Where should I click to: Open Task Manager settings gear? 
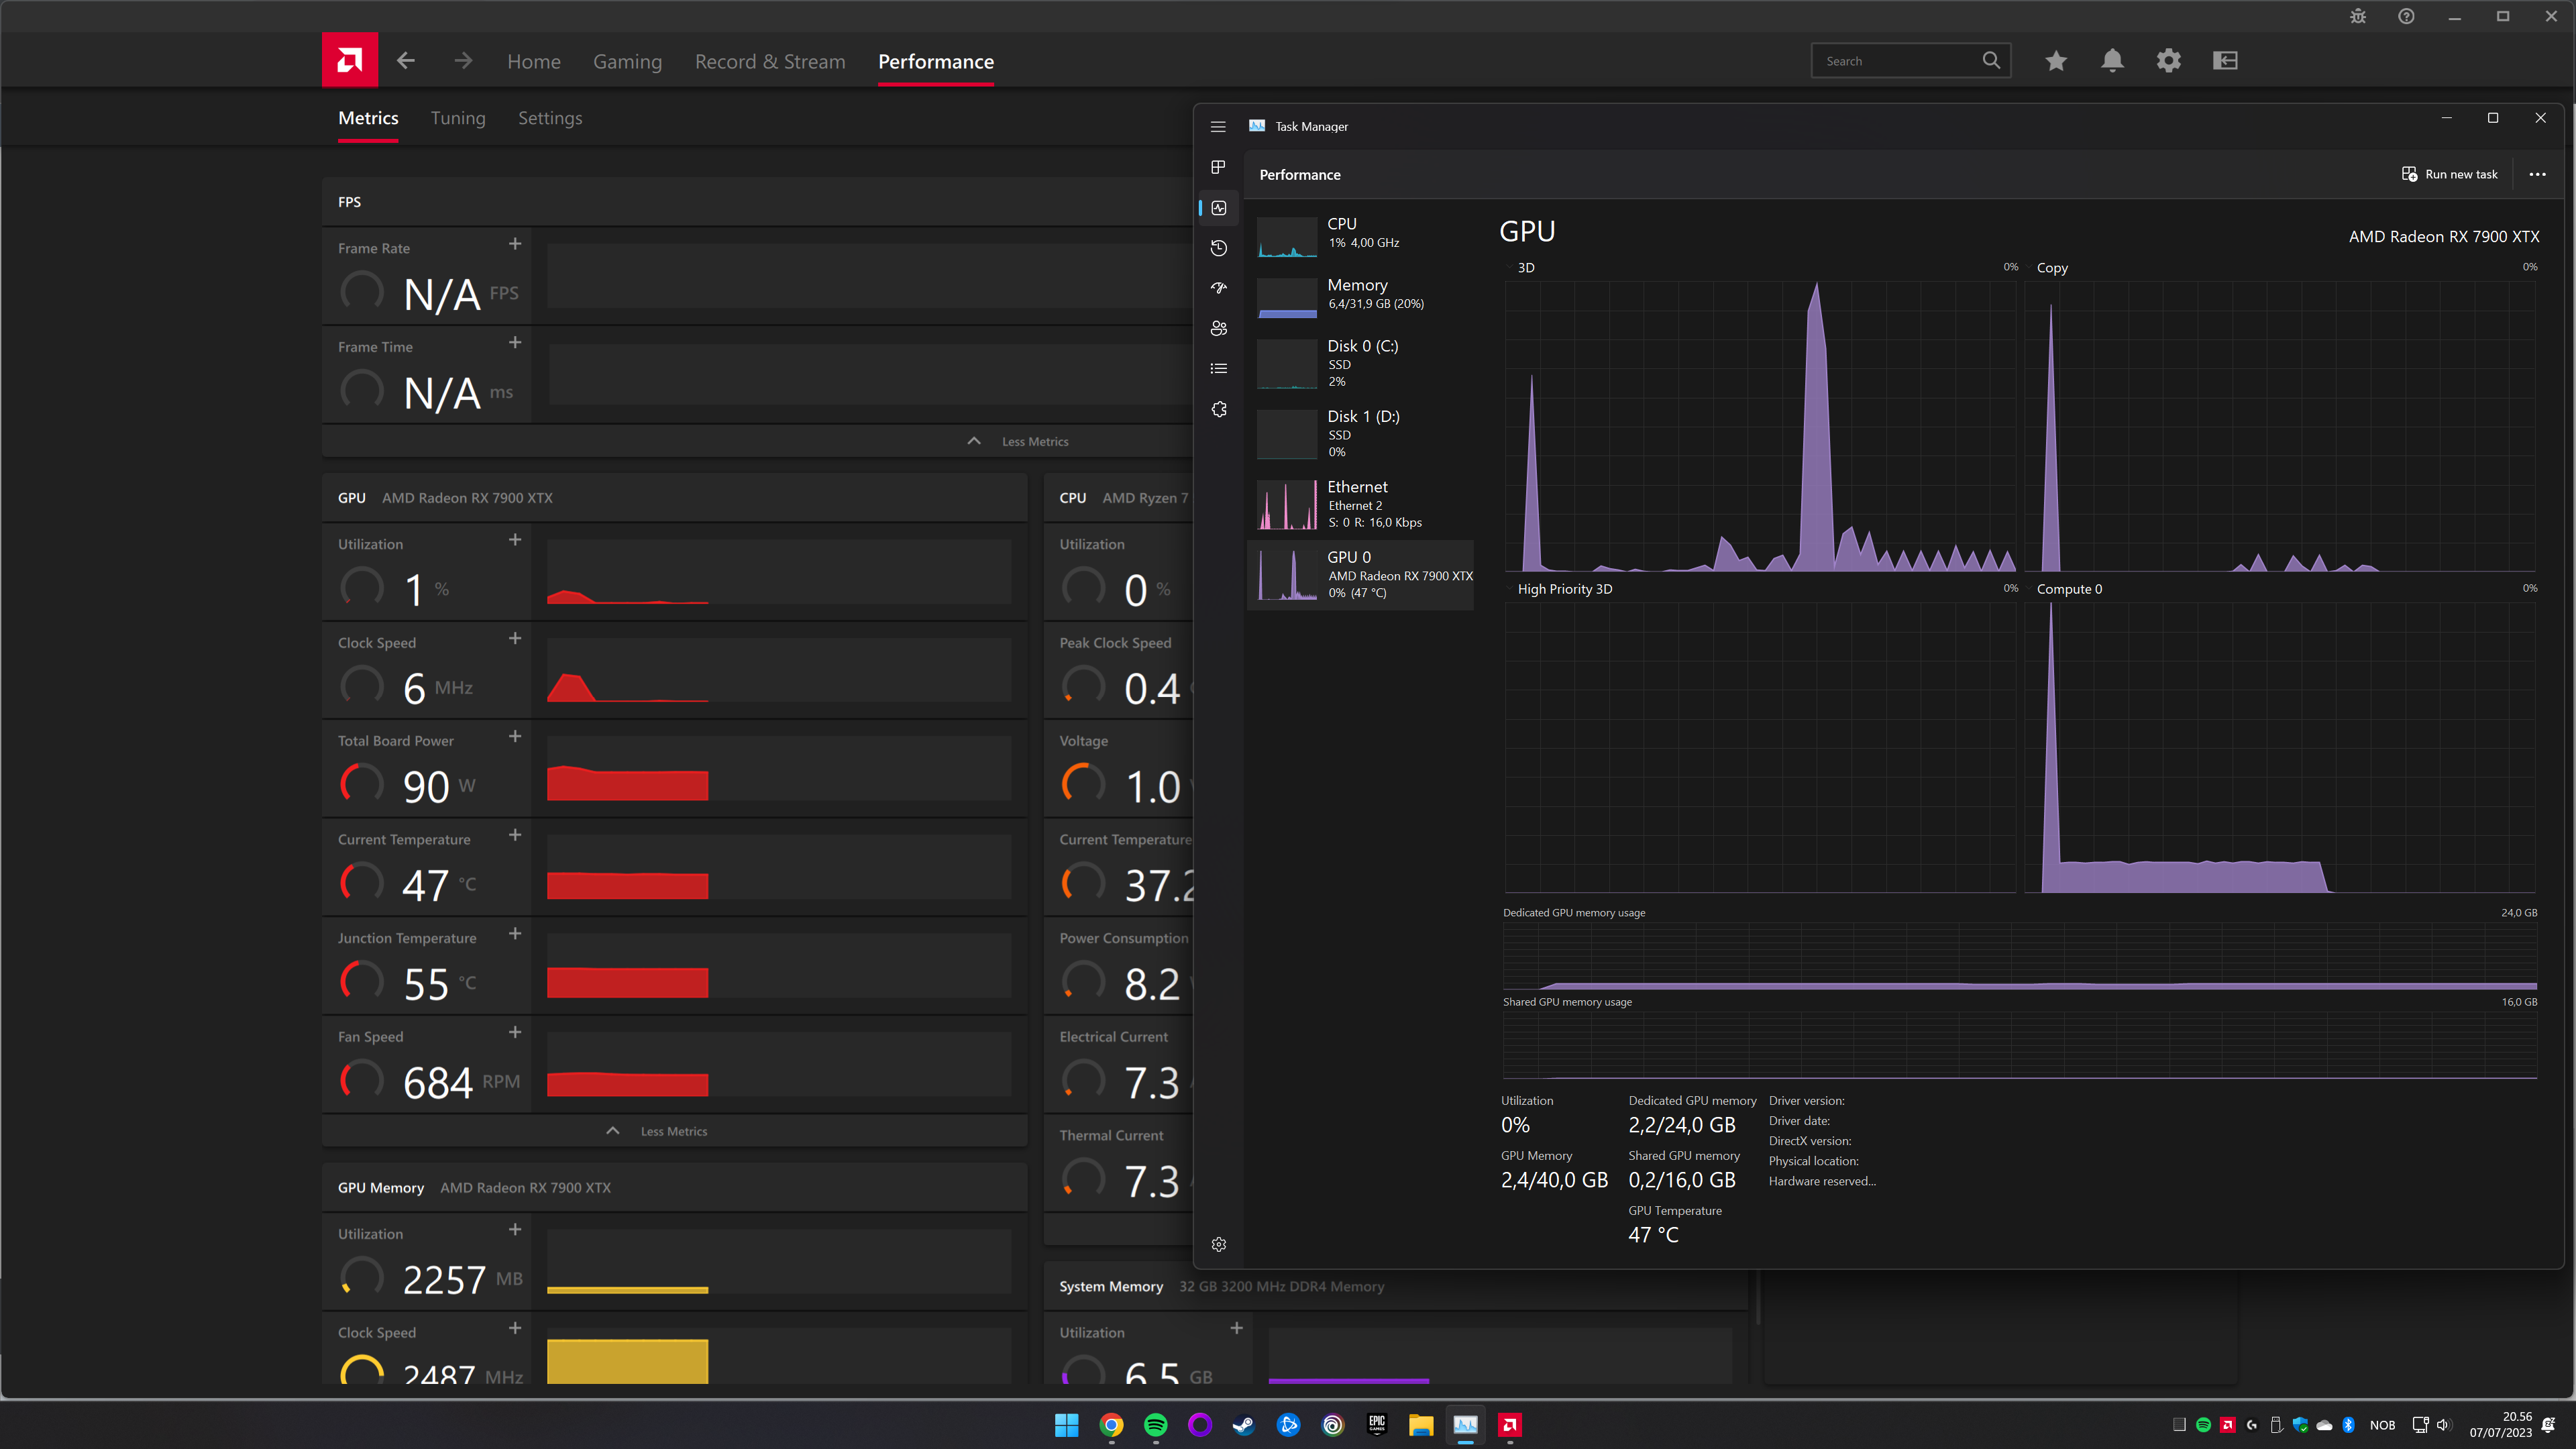click(x=1218, y=1244)
